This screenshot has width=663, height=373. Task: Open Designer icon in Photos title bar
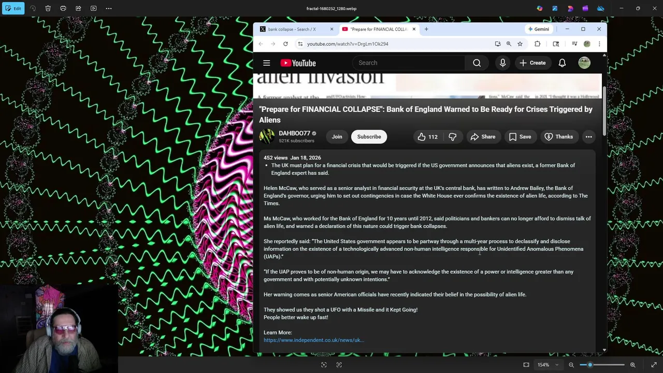[x=555, y=8]
